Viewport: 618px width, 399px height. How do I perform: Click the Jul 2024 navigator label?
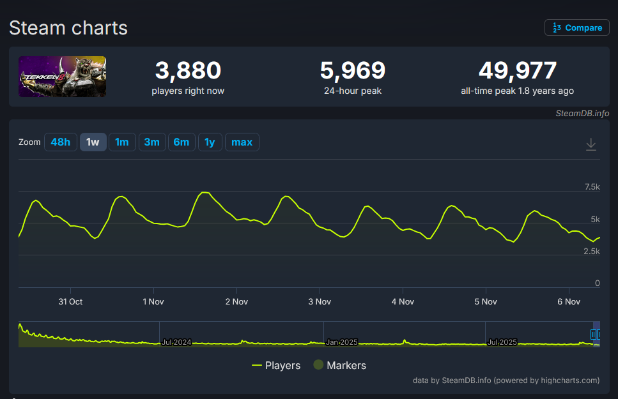tap(176, 342)
